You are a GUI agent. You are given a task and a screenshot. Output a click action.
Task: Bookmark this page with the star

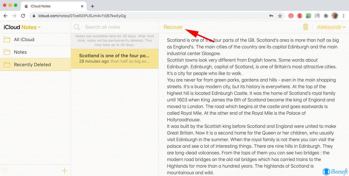[x=280, y=16]
